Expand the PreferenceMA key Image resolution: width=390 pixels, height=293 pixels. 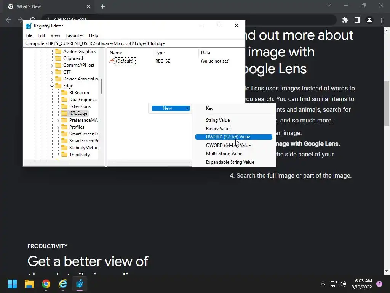click(x=58, y=120)
